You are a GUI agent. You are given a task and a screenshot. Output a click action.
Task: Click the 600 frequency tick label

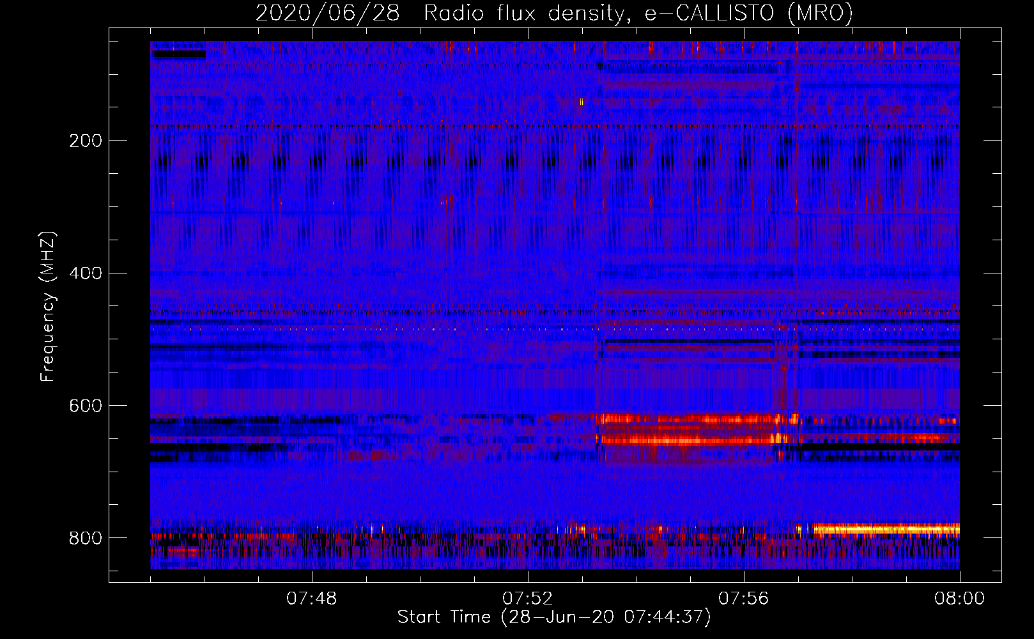(86, 406)
